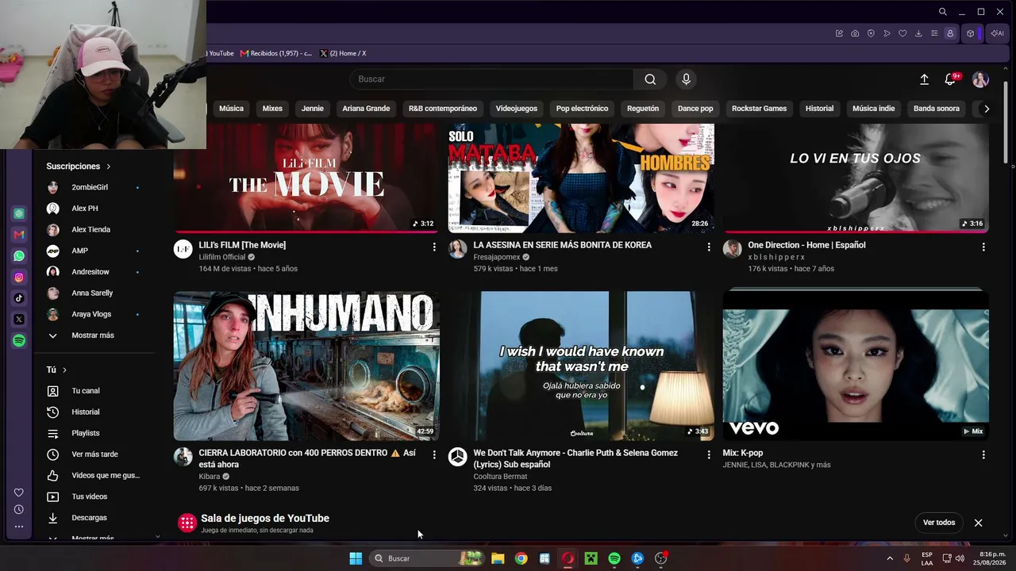The image size is (1016, 571).
Task: Open YouTube notifications bell
Action: [x=950, y=79]
